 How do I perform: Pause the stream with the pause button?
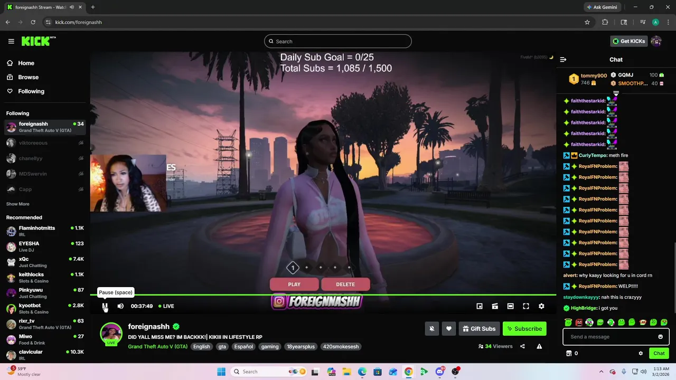click(105, 306)
